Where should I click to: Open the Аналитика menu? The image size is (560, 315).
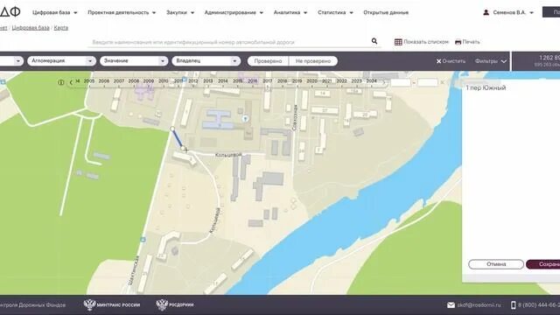tap(290, 12)
